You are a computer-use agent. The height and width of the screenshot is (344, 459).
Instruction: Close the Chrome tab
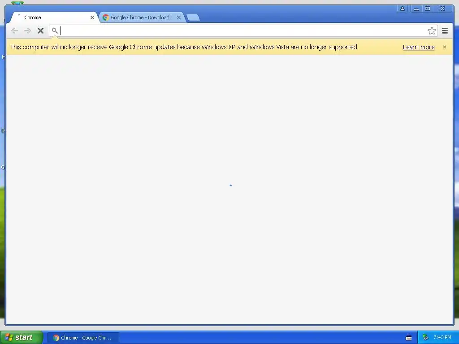click(92, 17)
